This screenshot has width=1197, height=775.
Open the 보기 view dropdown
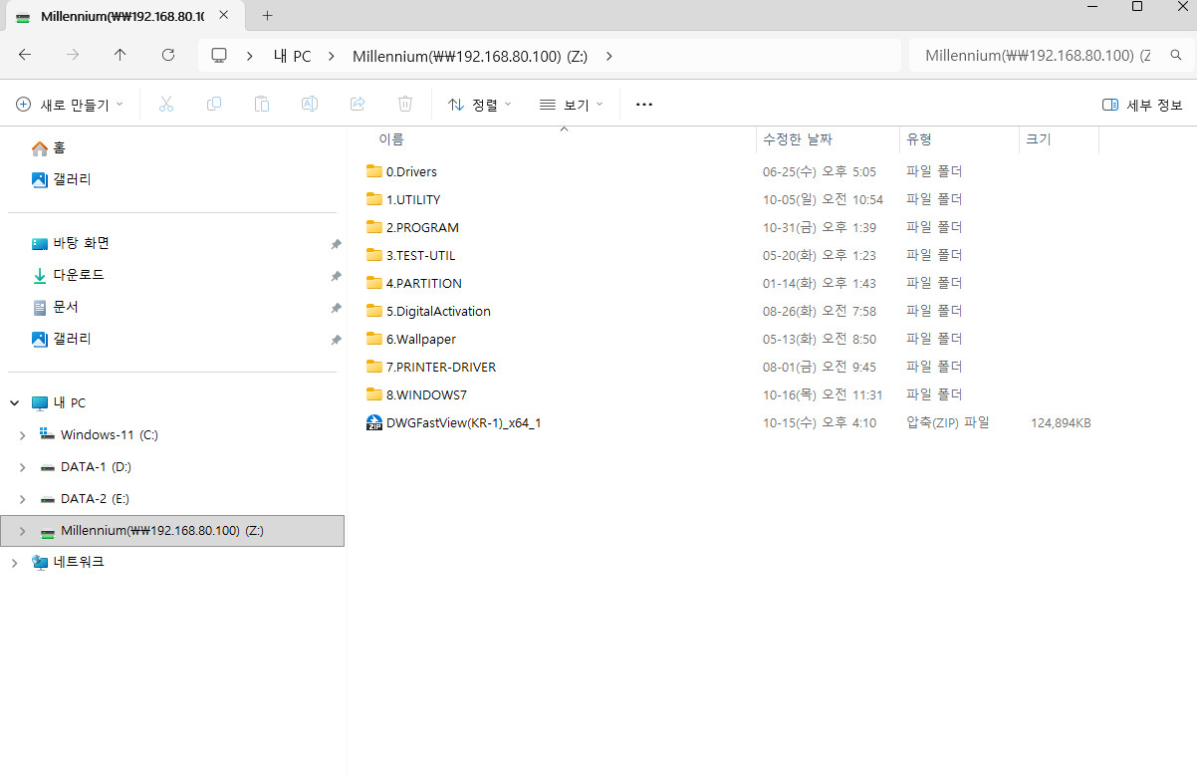coord(571,105)
